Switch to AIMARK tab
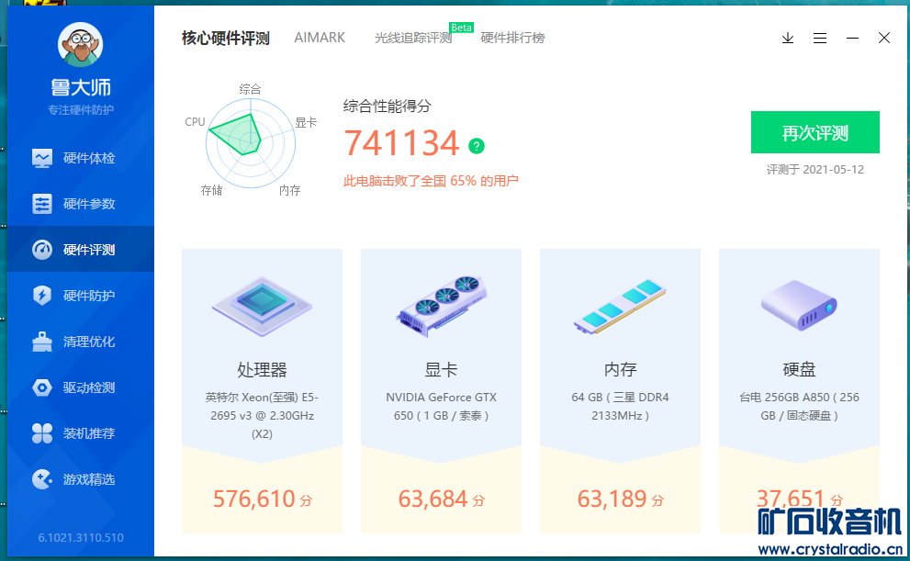The width and height of the screenshot is (910, 561). click(x=320, y=38)
